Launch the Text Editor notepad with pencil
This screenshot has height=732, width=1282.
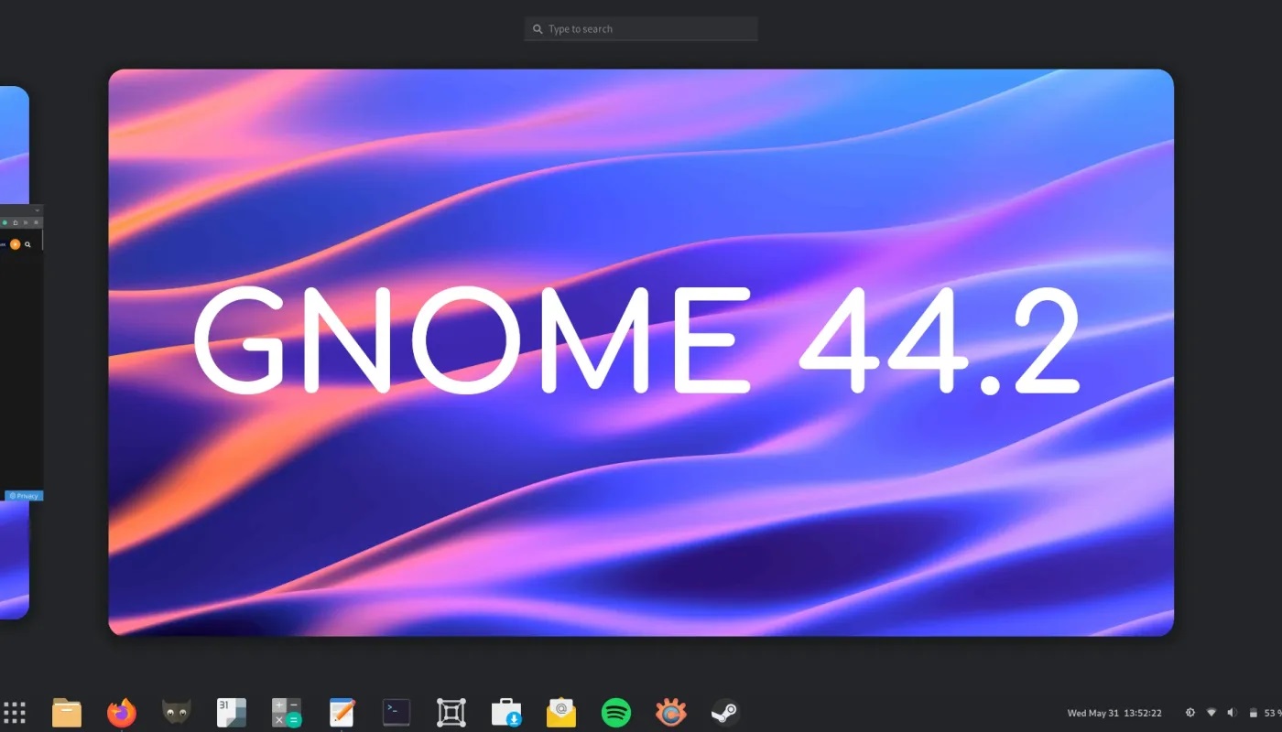(342, 712)
